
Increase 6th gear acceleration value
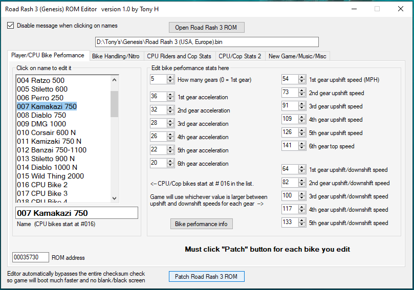tap(171, 161)
